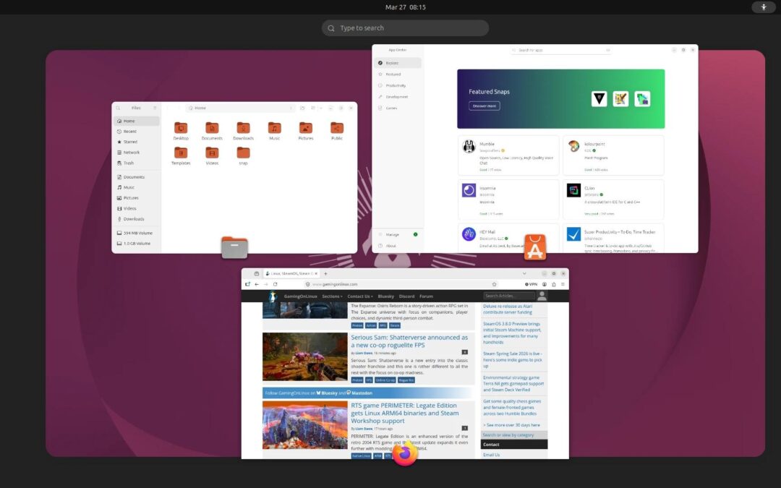This screenshot has width=781, height=488.
Task: Click the HEY Mail app icon
Action: [x=469, y=234]
